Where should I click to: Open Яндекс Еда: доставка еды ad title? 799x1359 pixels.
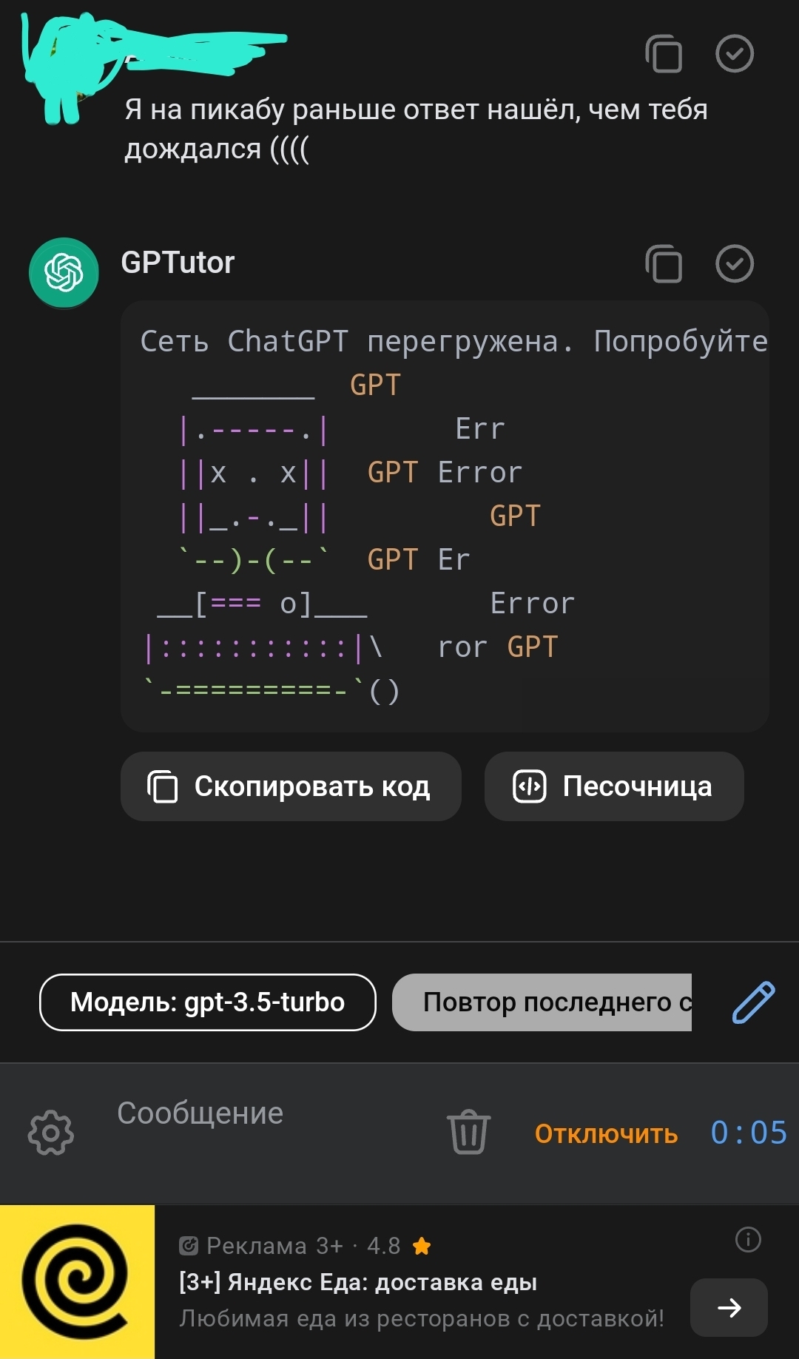click(358, 1282)
